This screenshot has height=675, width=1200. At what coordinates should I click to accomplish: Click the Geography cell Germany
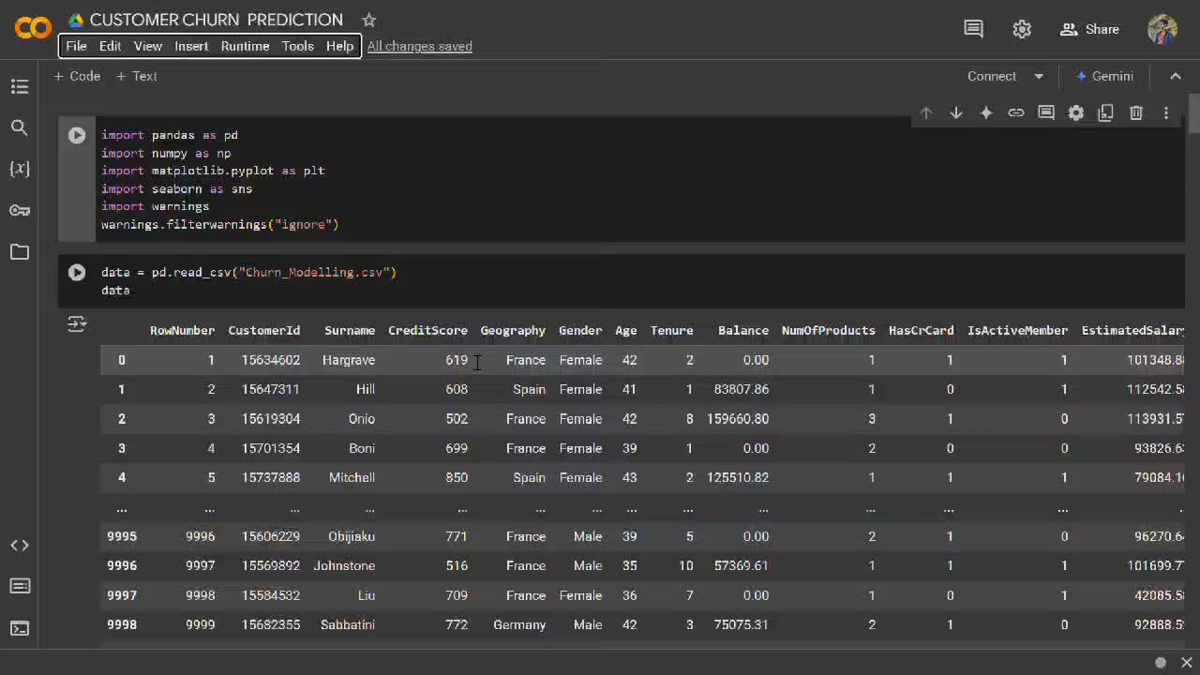coord(519,624)
